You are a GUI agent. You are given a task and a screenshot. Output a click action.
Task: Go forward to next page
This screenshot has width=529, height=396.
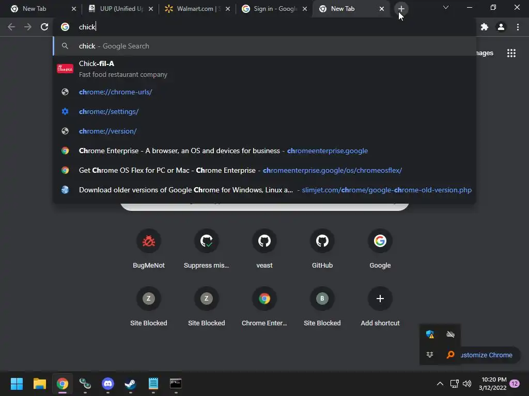[28, 27]
